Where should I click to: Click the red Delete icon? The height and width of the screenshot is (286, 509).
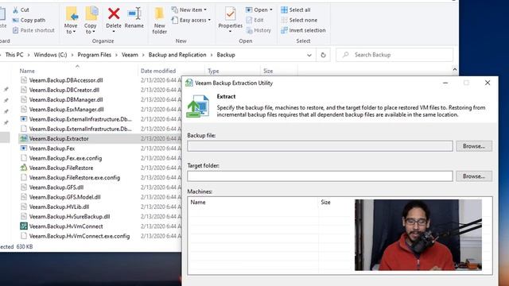[114, 14]
